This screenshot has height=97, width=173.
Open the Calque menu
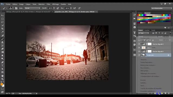(x=28, y=4)
